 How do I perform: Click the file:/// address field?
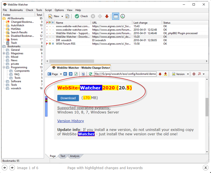125,74
